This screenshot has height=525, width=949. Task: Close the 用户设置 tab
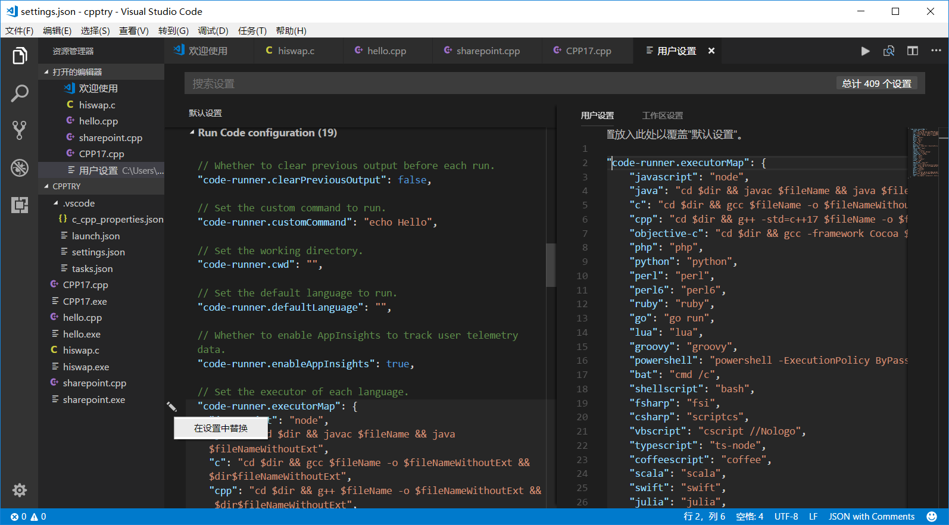click(711, 51)
